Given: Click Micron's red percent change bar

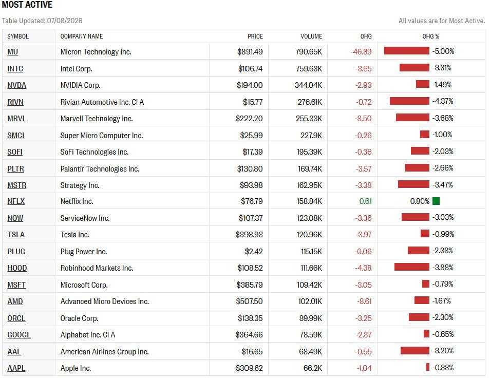Looking at the screenshot, I should pos(407,51).
